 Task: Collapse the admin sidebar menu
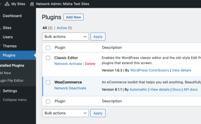[15, 100]
